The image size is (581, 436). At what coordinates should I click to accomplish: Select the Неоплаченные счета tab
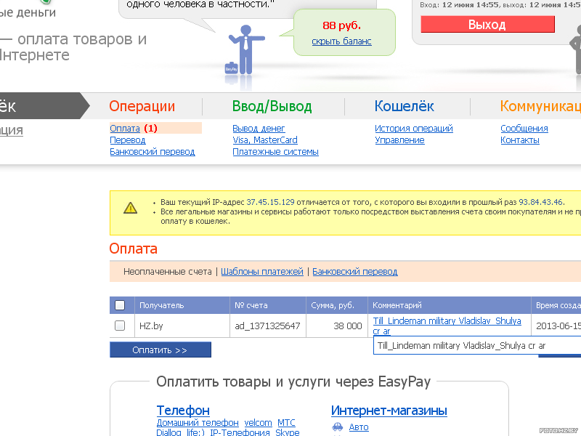(x=168, y=272)
